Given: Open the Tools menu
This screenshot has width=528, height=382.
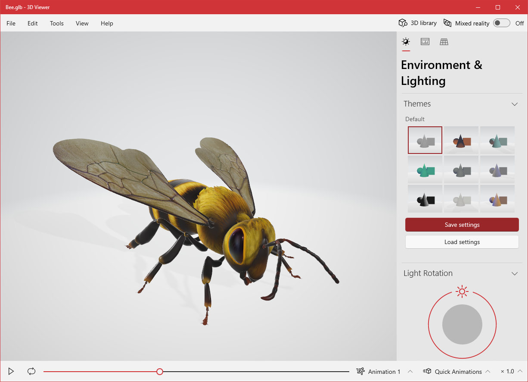Looking at the screenshot, I should [56, 23].
